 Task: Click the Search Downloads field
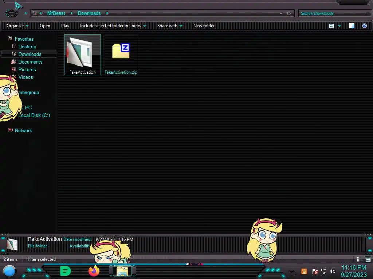pos(334,13)
